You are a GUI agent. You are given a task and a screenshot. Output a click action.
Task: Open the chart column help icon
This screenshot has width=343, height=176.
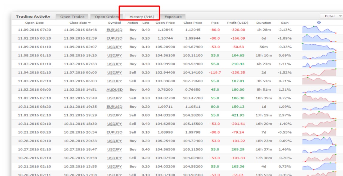coord(319,22)
